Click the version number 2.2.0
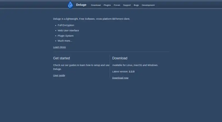 [x=132, y=72]
